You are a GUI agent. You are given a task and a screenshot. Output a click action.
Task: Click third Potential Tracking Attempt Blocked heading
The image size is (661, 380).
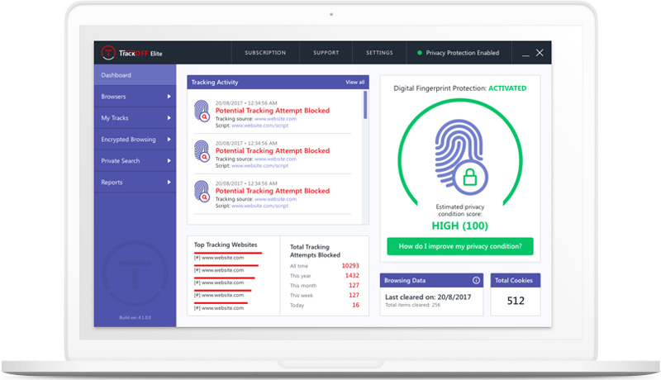click(273, 191)
